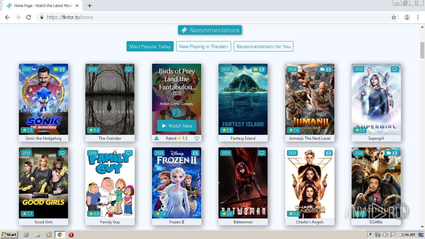Switch to Now Playing in Theaters tab
425x239 pixels.
[x=204, y=46]
